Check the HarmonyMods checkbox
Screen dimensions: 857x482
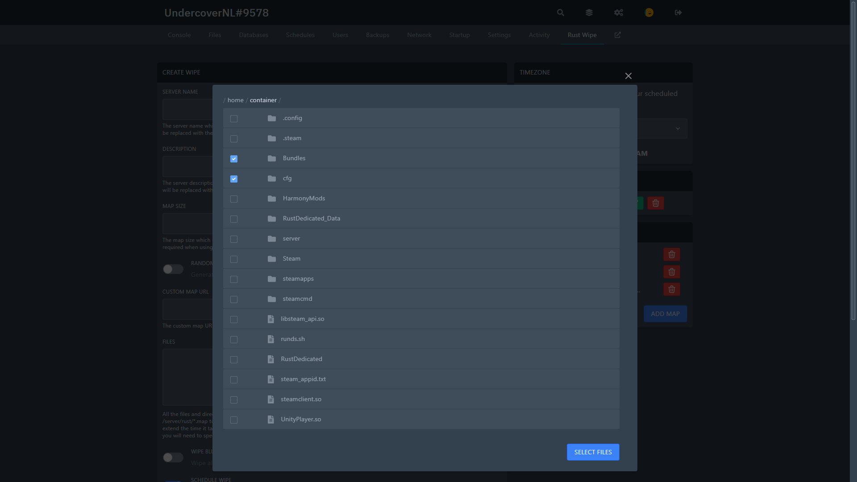(x=234, y=199)
